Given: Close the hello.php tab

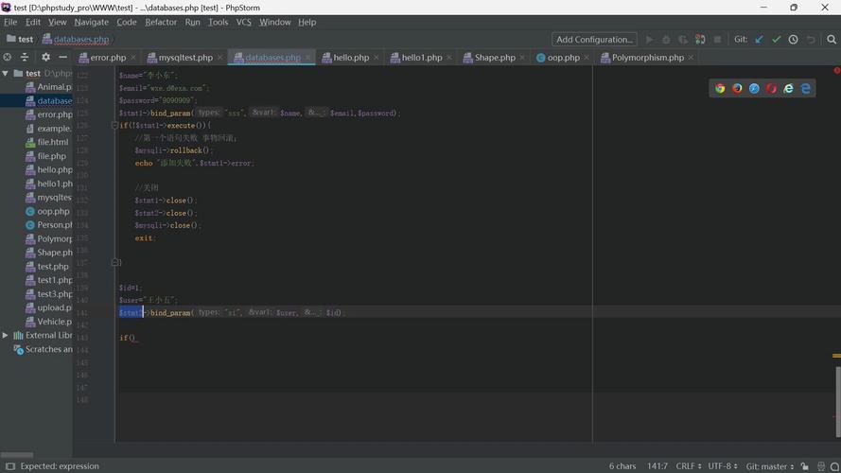Looking at the screenshot, I should pyautogui.click(x=377, y=58).
